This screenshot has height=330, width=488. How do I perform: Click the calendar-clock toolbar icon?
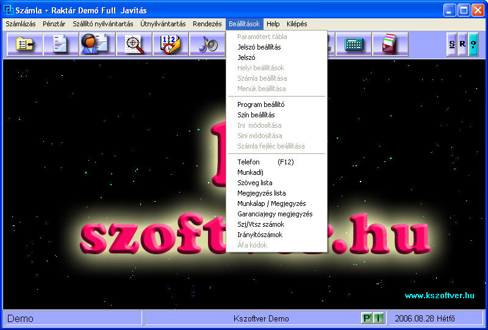[171, 44]
